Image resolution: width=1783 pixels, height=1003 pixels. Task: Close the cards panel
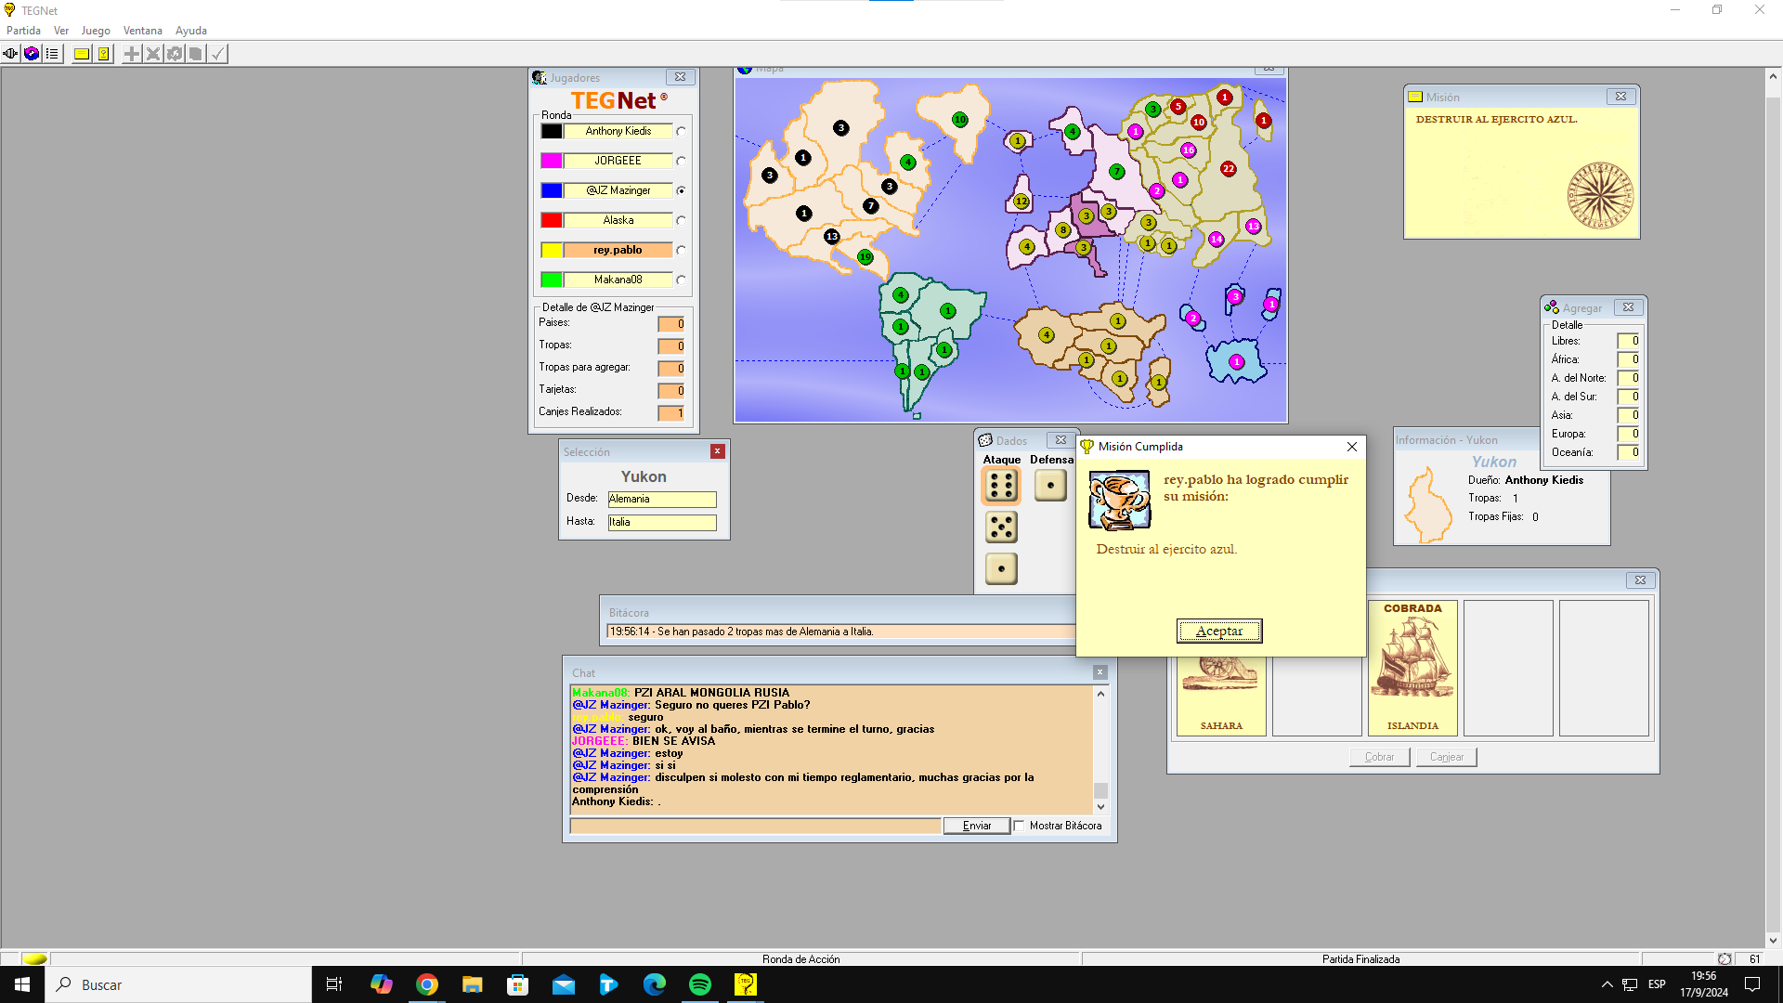coord(1640,580)
